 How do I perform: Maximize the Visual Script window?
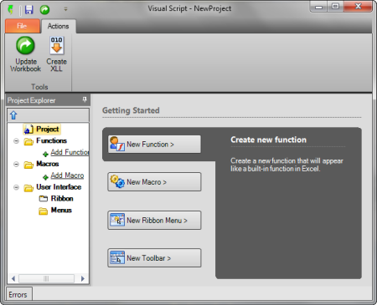pos(335,7)
